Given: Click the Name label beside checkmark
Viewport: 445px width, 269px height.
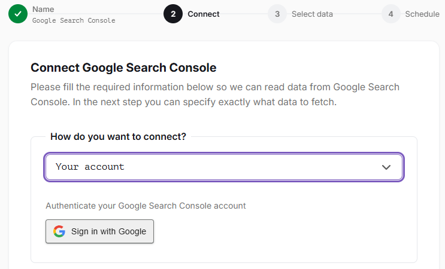Looking at the screenshot, I should click(x=43, y=9).
